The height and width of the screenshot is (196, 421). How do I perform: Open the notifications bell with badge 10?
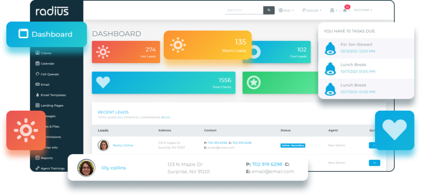coord(345,10)
